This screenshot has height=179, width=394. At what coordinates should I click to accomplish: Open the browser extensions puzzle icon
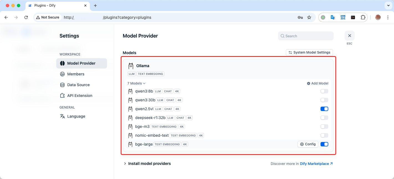point(363,17)
